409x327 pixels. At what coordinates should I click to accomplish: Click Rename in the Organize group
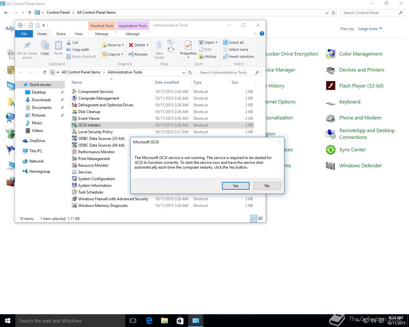[138, 54]
